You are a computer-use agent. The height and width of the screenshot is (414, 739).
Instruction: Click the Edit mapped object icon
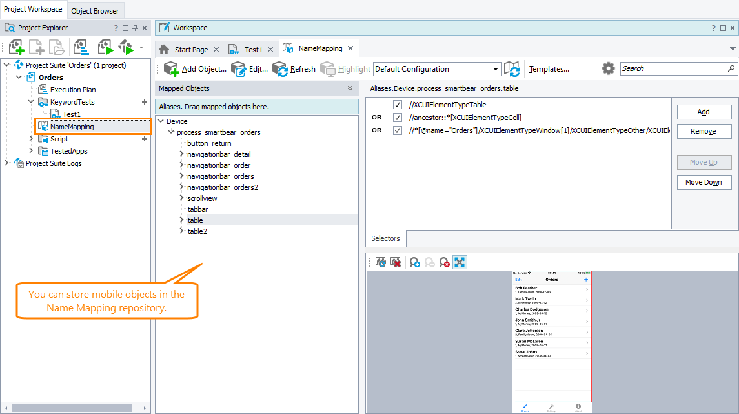[x=238, y=68]
